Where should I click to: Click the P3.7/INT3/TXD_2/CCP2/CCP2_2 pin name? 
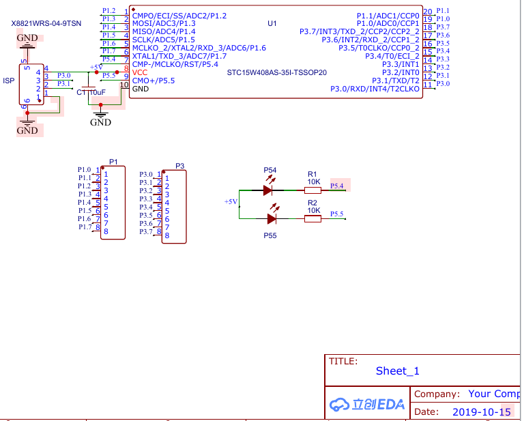pos(360,31)
